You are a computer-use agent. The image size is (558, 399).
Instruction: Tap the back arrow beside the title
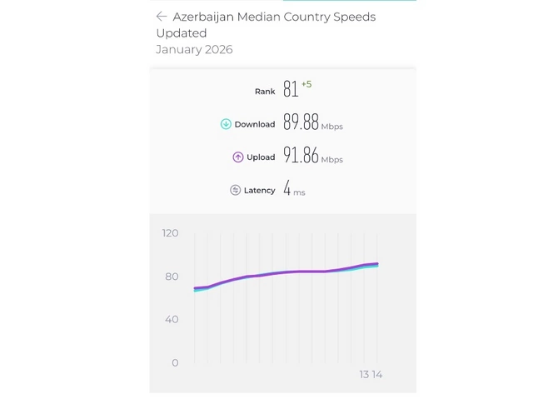tap(162, 17)
